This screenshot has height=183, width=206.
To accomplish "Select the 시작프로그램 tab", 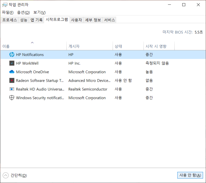I will point(57,20).
